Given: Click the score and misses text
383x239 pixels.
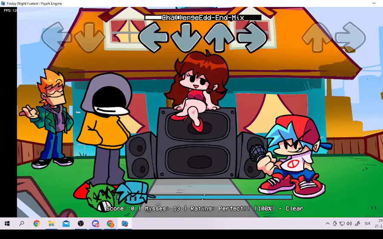Looking at the screenshot, I should coord(205,208).
